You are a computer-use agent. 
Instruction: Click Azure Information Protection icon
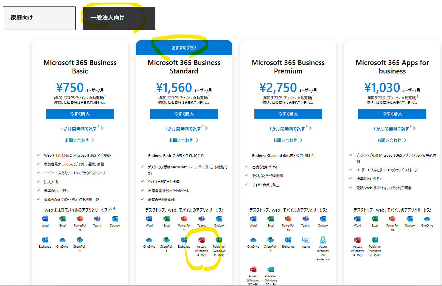(x=323, y=240)
